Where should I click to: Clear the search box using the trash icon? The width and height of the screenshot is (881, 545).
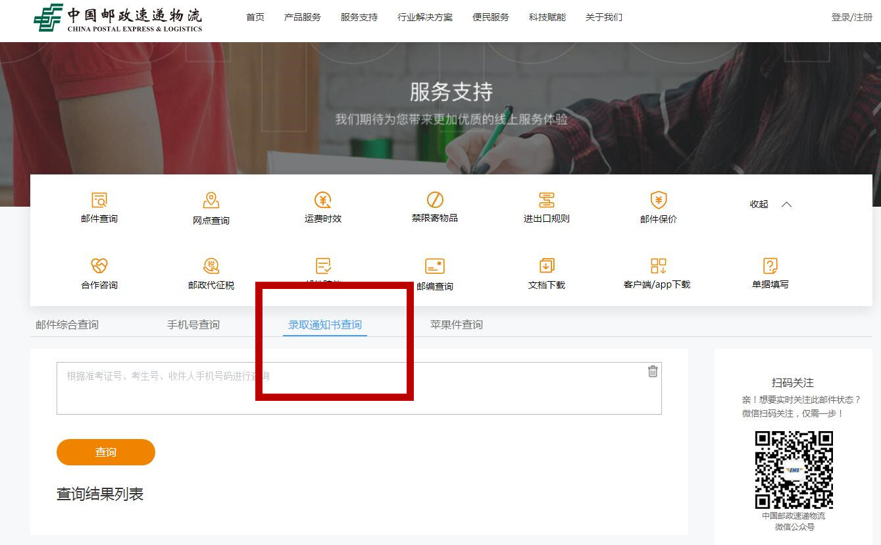653,371
